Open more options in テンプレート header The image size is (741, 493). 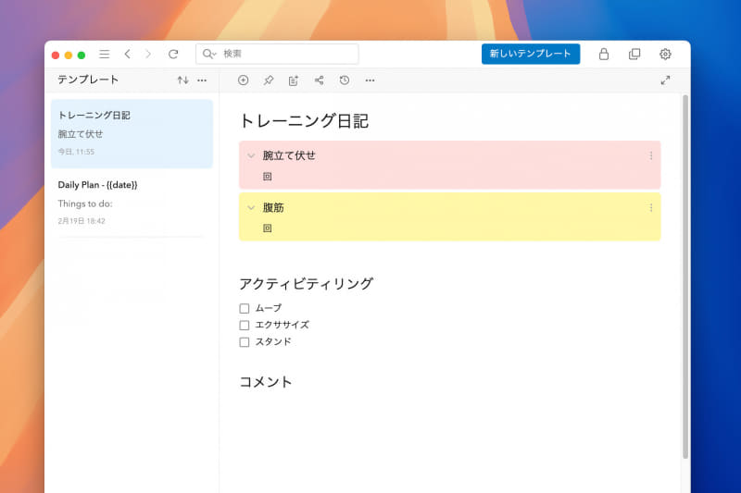pyautogui.click(x=202, y=80)
